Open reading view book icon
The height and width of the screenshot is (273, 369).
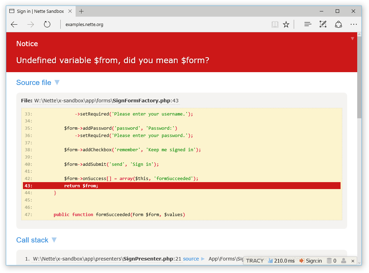pyautogui.click(x=275, y=25)
